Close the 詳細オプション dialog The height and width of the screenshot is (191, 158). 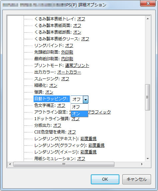click(x=148, y=3)
